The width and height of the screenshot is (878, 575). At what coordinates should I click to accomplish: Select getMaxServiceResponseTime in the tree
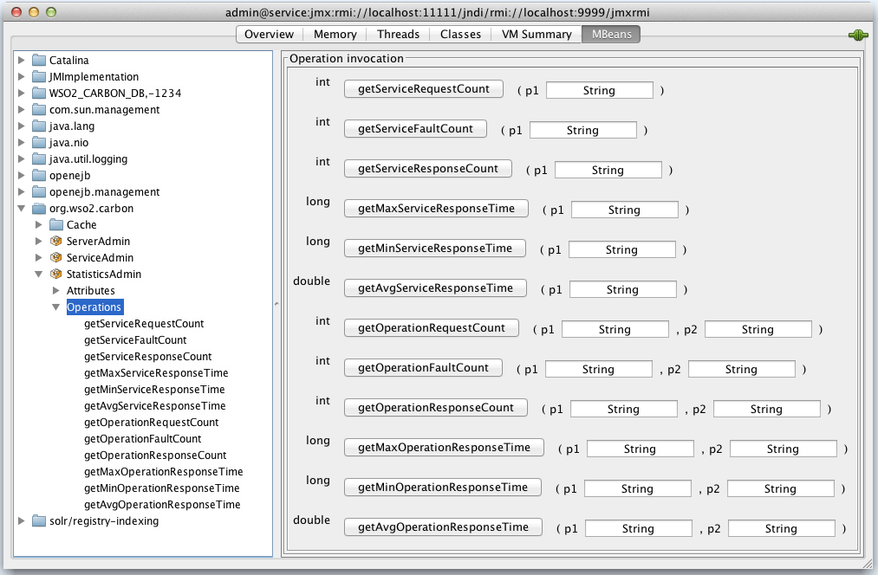(156, 373)
